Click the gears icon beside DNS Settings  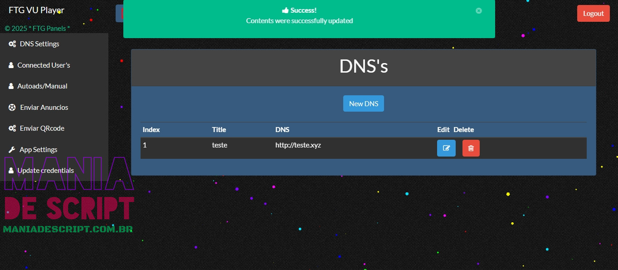[12, 44]
